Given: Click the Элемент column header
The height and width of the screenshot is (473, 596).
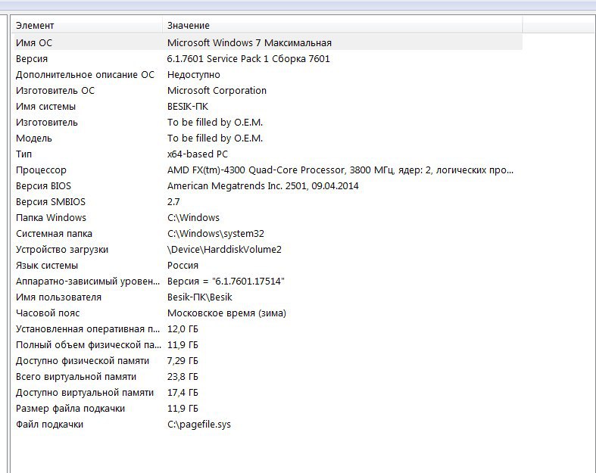Looking at the screenshot, I should click(88, 26).
